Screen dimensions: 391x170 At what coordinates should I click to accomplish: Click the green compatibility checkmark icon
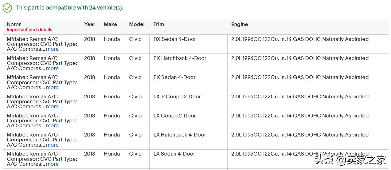[x=7, y=8]
